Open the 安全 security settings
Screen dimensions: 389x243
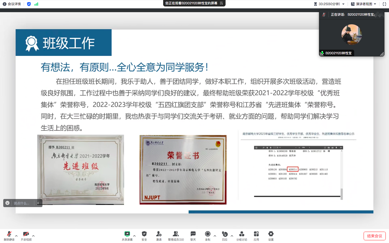coord(144,235)
